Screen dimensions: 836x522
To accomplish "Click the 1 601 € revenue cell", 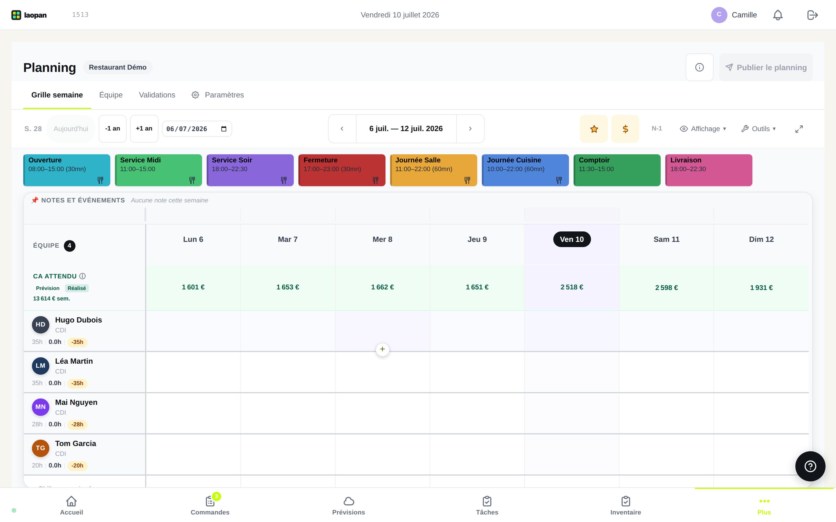I will pyautogui.click(x=193, y=287).
